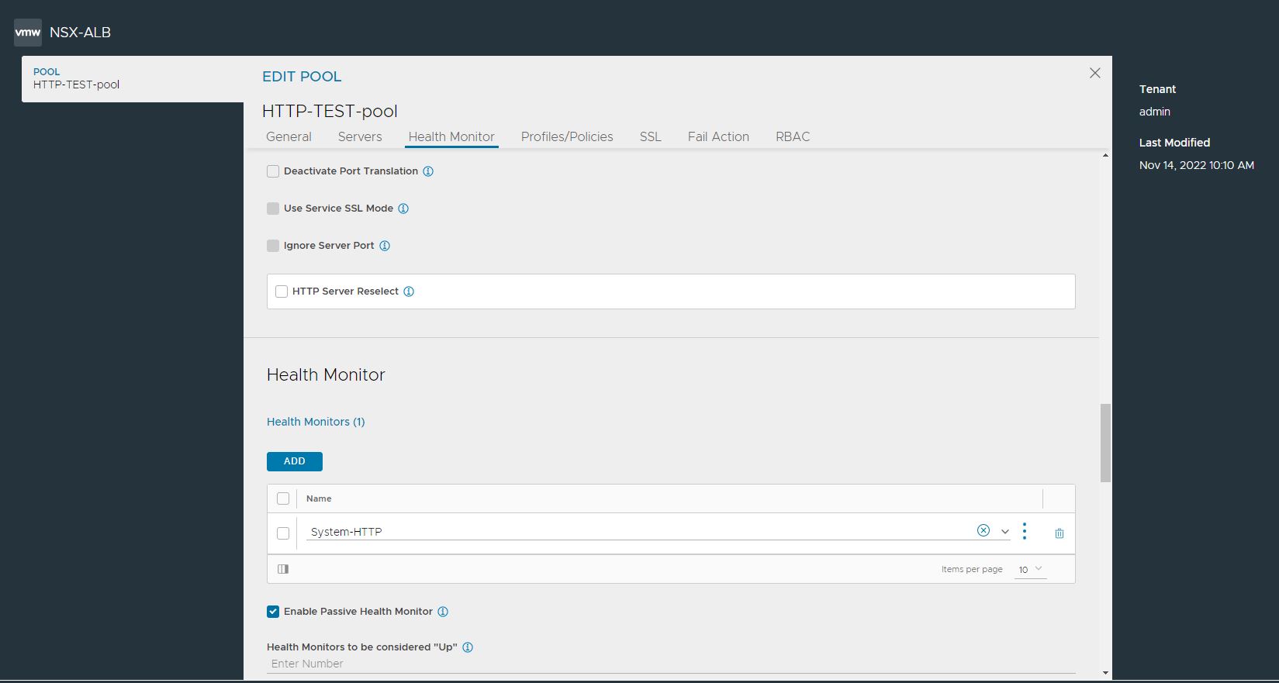Open the RBAC tab

tap(793, 136)
